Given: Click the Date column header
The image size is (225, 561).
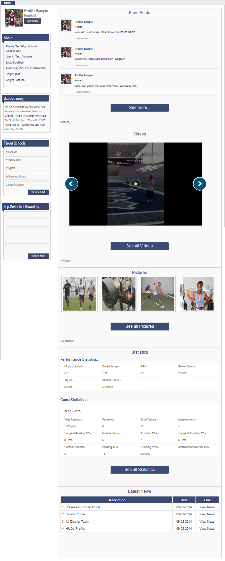Looking at the screenshot, I should (x=184, y=500).
